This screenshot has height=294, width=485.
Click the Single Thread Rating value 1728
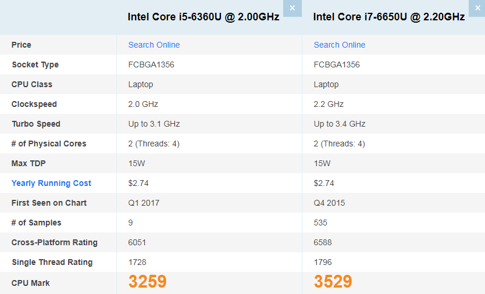pos(138,262)
